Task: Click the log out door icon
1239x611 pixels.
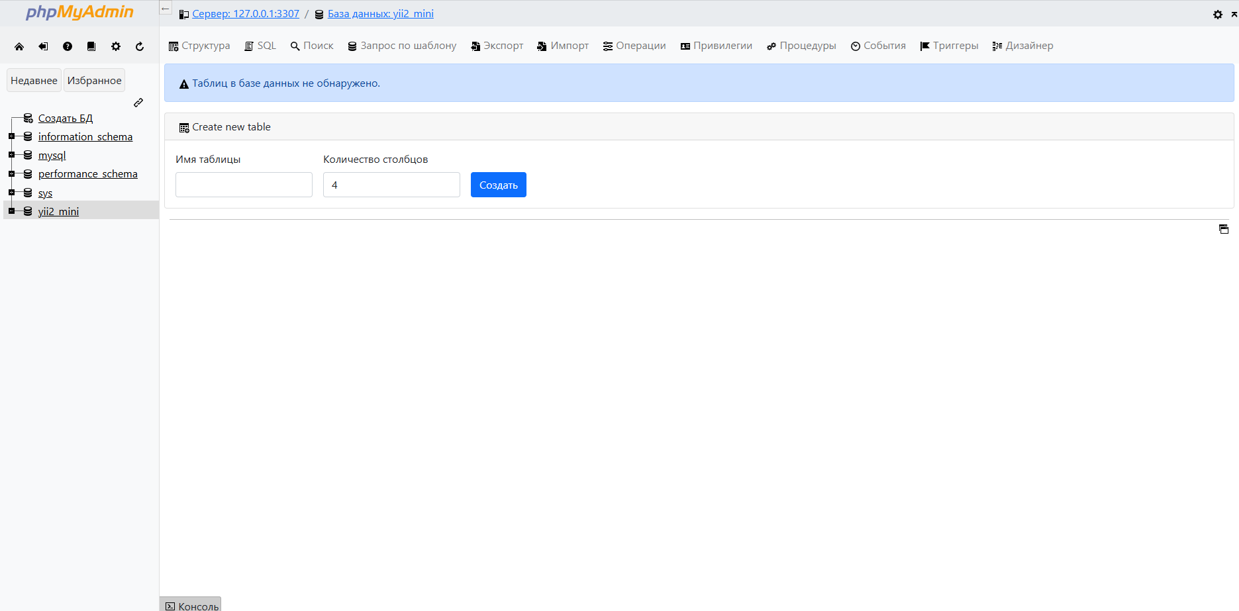Action: click(43, 46)
